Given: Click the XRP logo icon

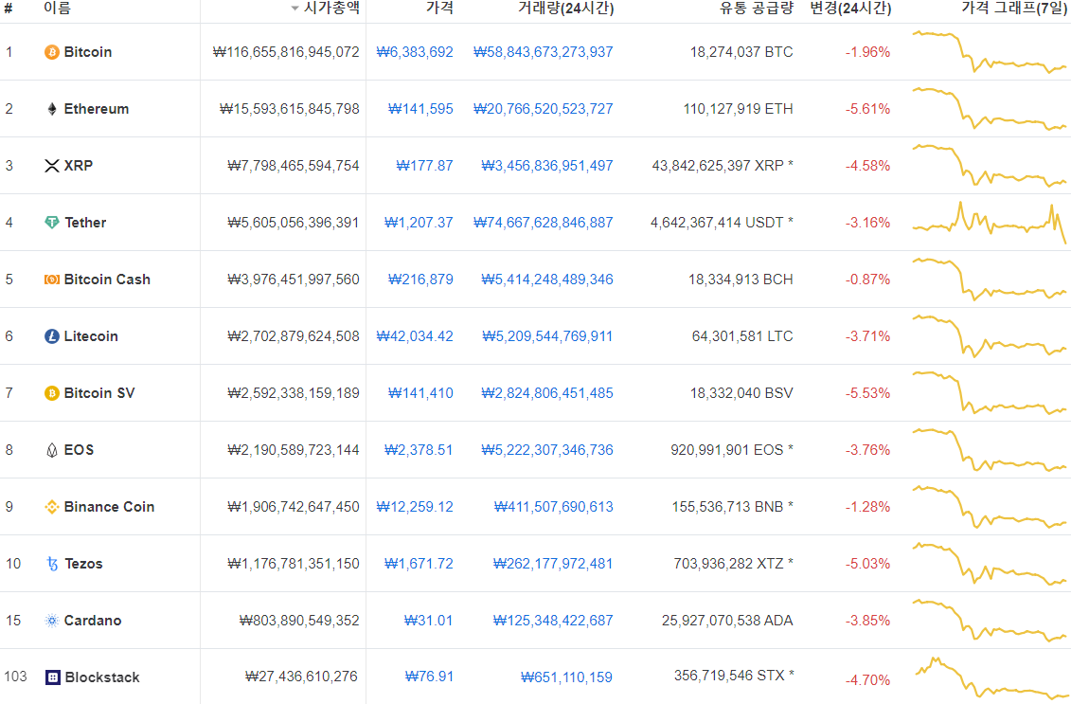Looking at the screenshot, I should click(x=52, y=166).
